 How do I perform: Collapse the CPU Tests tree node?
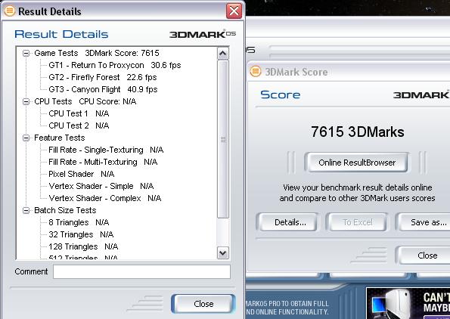tap(26, 101)
